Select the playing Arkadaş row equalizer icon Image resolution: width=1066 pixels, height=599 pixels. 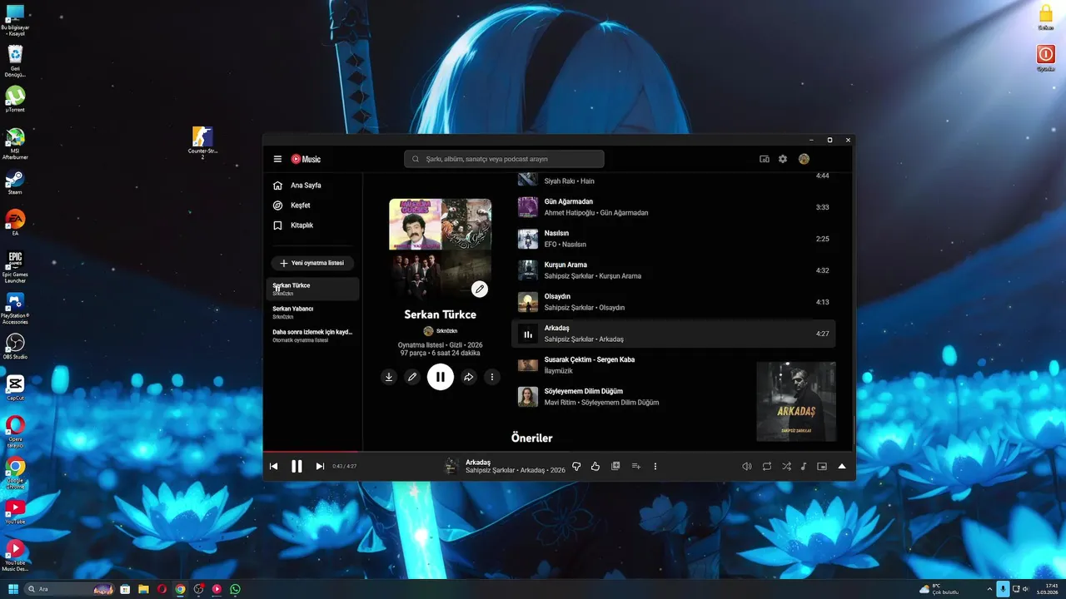(x=528, y=334)
